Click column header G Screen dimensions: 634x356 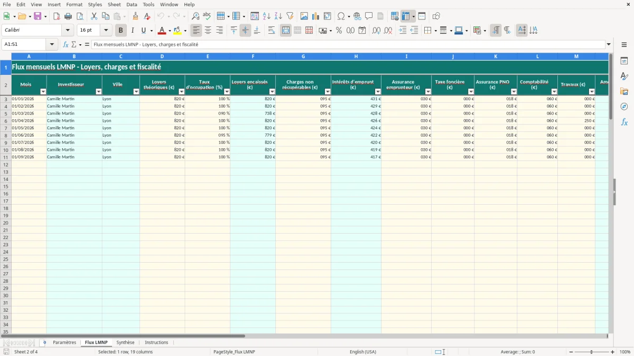tap(303, 56)
